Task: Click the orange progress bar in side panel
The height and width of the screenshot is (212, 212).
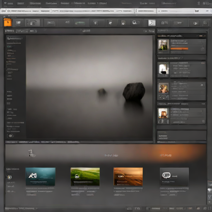Action: [x=179, y=48]
